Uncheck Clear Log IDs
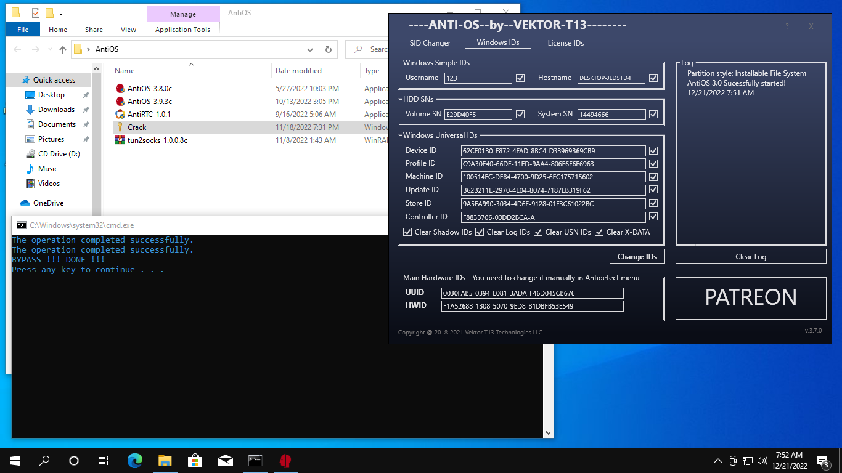The width and height of the screenshot is (842, 473). tap(480, 232)
